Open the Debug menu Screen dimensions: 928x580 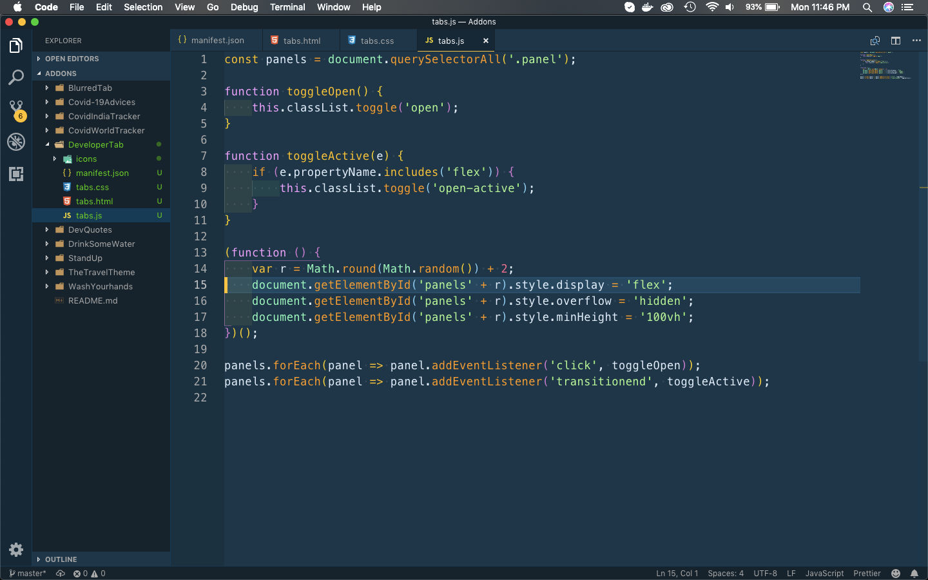click(x=244, y=7)
